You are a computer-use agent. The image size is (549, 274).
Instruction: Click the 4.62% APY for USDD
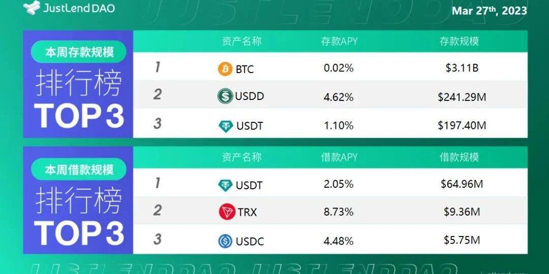339,96
